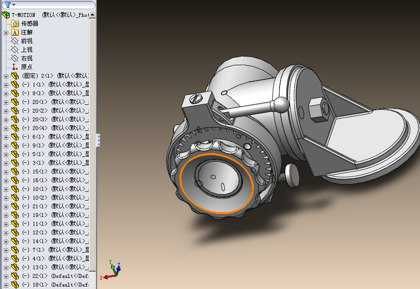This screenshot has width=420, height=289.
Task: Expand the 22<1> Default component node
Action: [x=6, y=276]
